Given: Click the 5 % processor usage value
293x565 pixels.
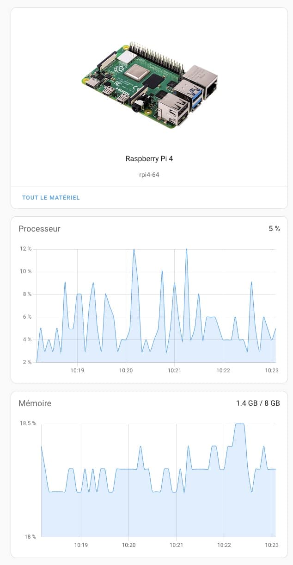Looking at the screenshot, I should pos(274,229).
